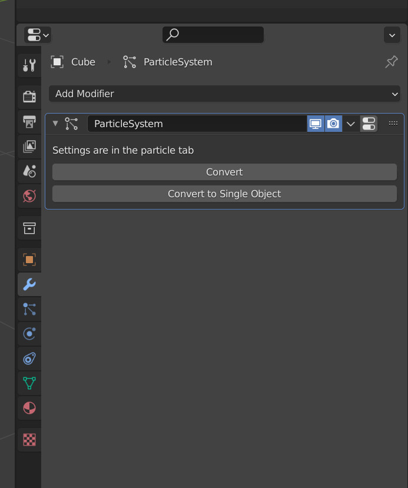Click the Convert button
The width and height of the screenshot is (408, 488).
click(x=225, y=172)
